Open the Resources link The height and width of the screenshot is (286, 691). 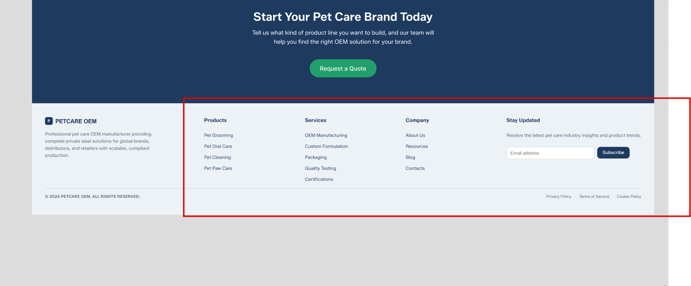(416, 146)
